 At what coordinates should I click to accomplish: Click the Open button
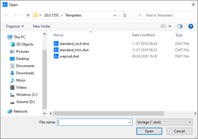(x=149, y=131)
